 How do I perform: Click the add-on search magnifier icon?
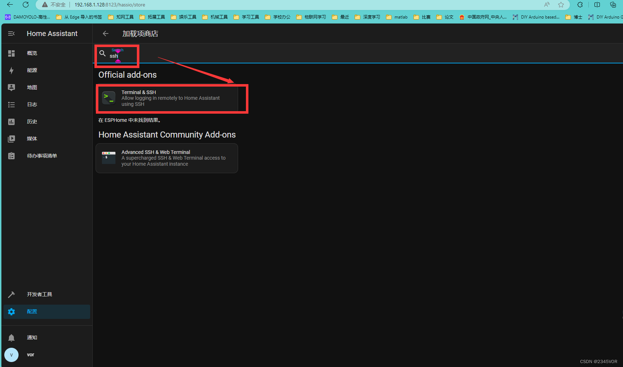[x=103, y=53]
